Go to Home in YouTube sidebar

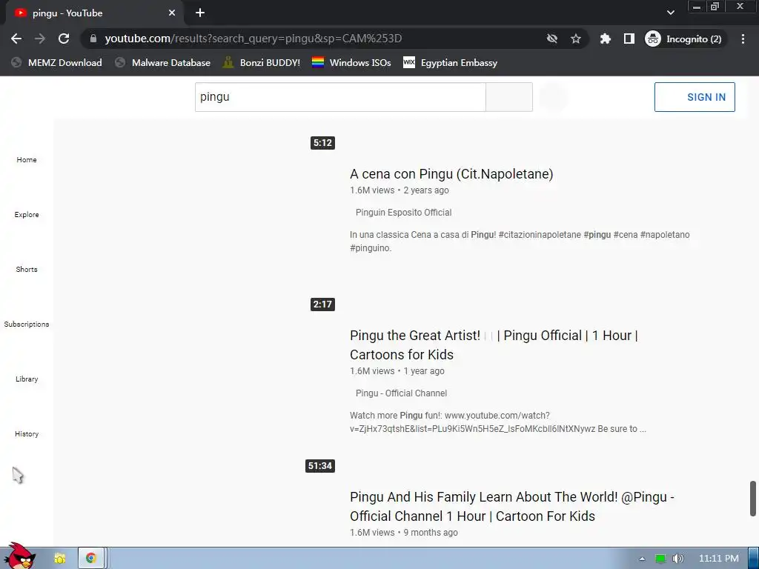tap(27, 160)
